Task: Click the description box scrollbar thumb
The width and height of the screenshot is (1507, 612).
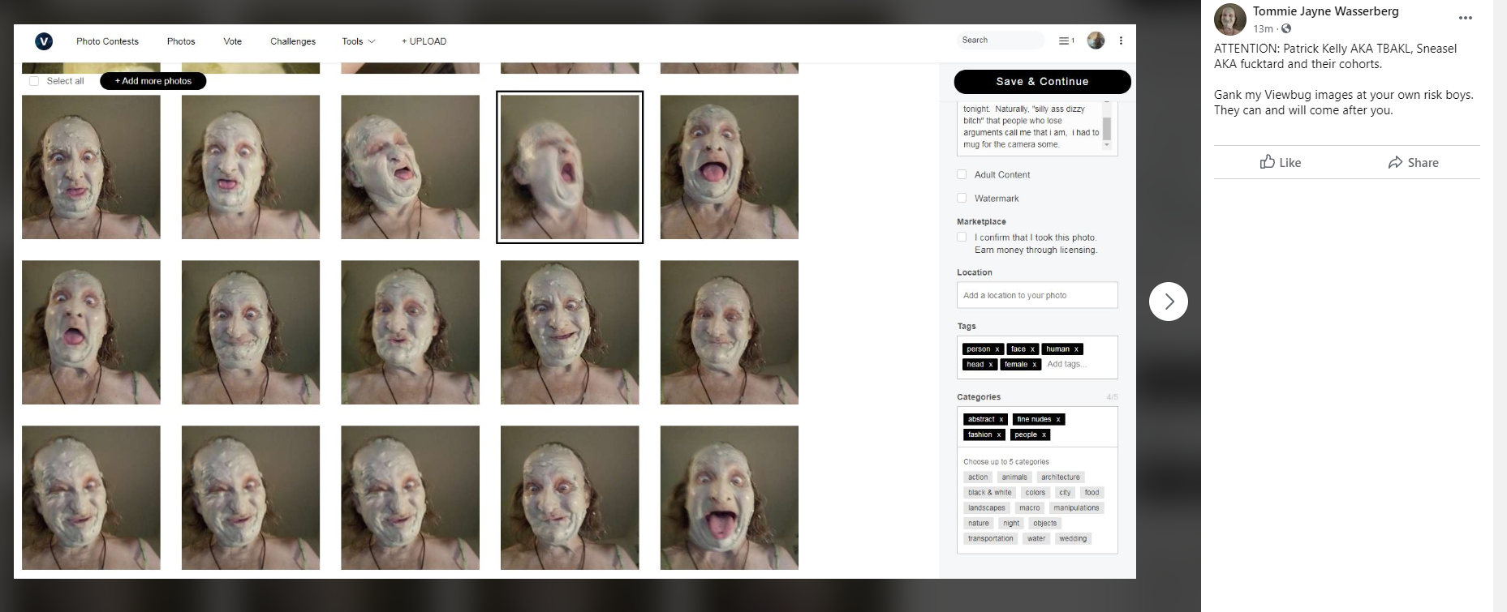Action: coord(1107,127)
